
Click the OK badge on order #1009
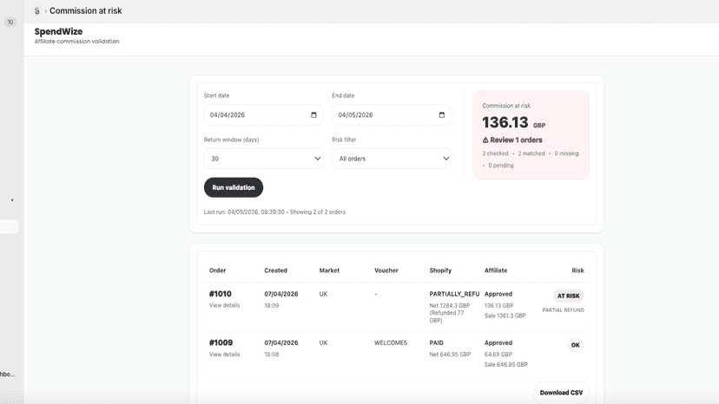tap(575, 345)
